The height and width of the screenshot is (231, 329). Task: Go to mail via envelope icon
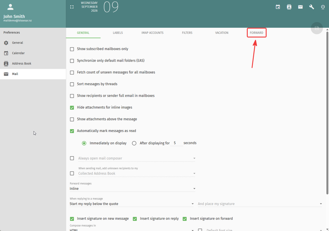[300, 7]
